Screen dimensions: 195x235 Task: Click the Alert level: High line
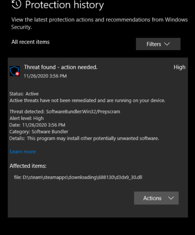coord(27,119)
